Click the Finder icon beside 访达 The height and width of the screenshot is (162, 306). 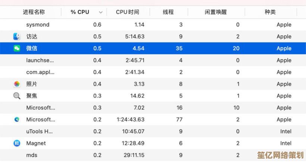(17, 37)
